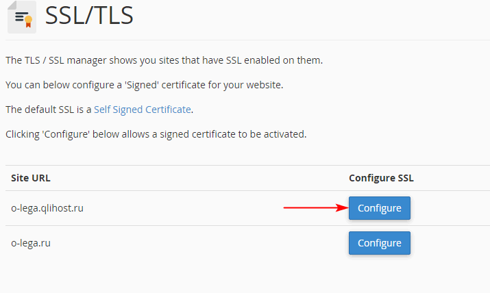Select the o-lega.qlihost.ru site URL text
The width and height of the screenshot is (490, 293).
[47, 208]
